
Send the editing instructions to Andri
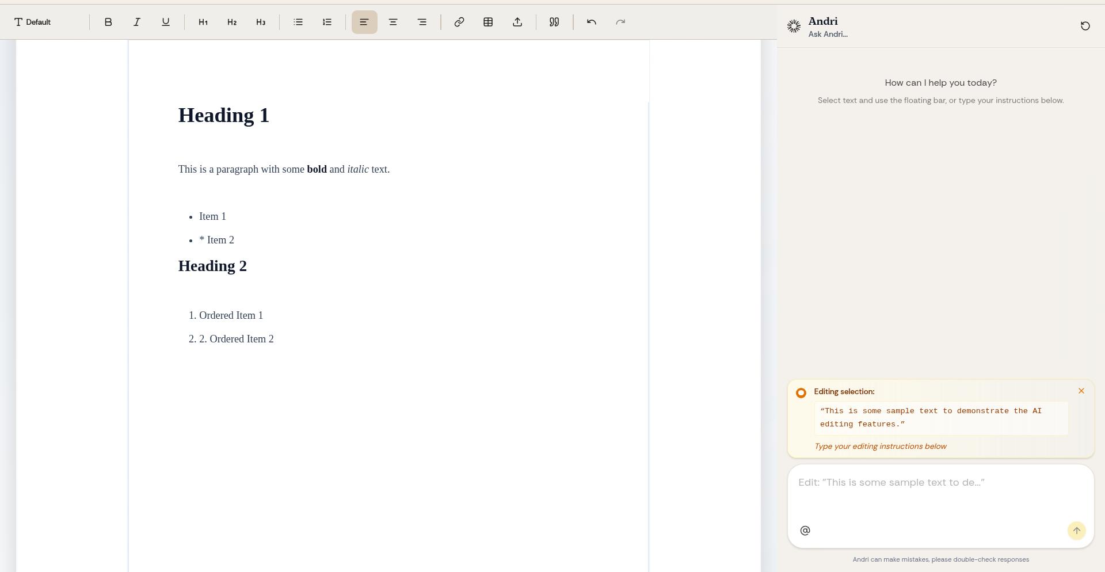pyautogui.click(x=1077, y=531)
